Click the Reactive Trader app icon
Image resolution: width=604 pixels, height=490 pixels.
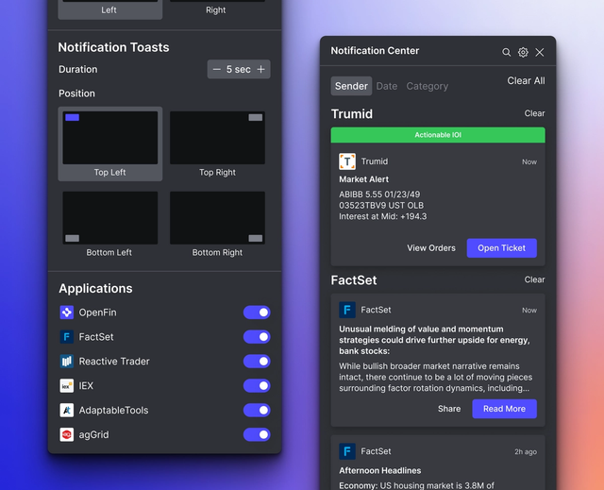click(67, 362)
